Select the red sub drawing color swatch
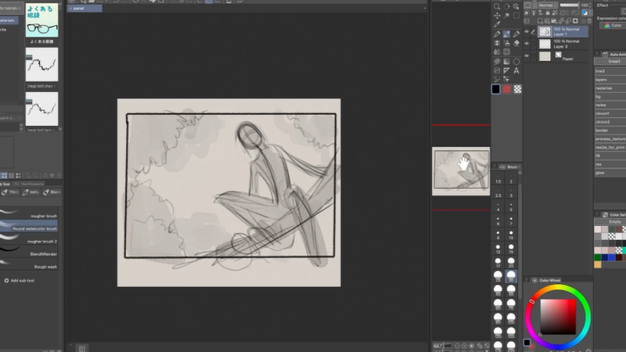Screen dimensions: 626x352 point(507,89)
